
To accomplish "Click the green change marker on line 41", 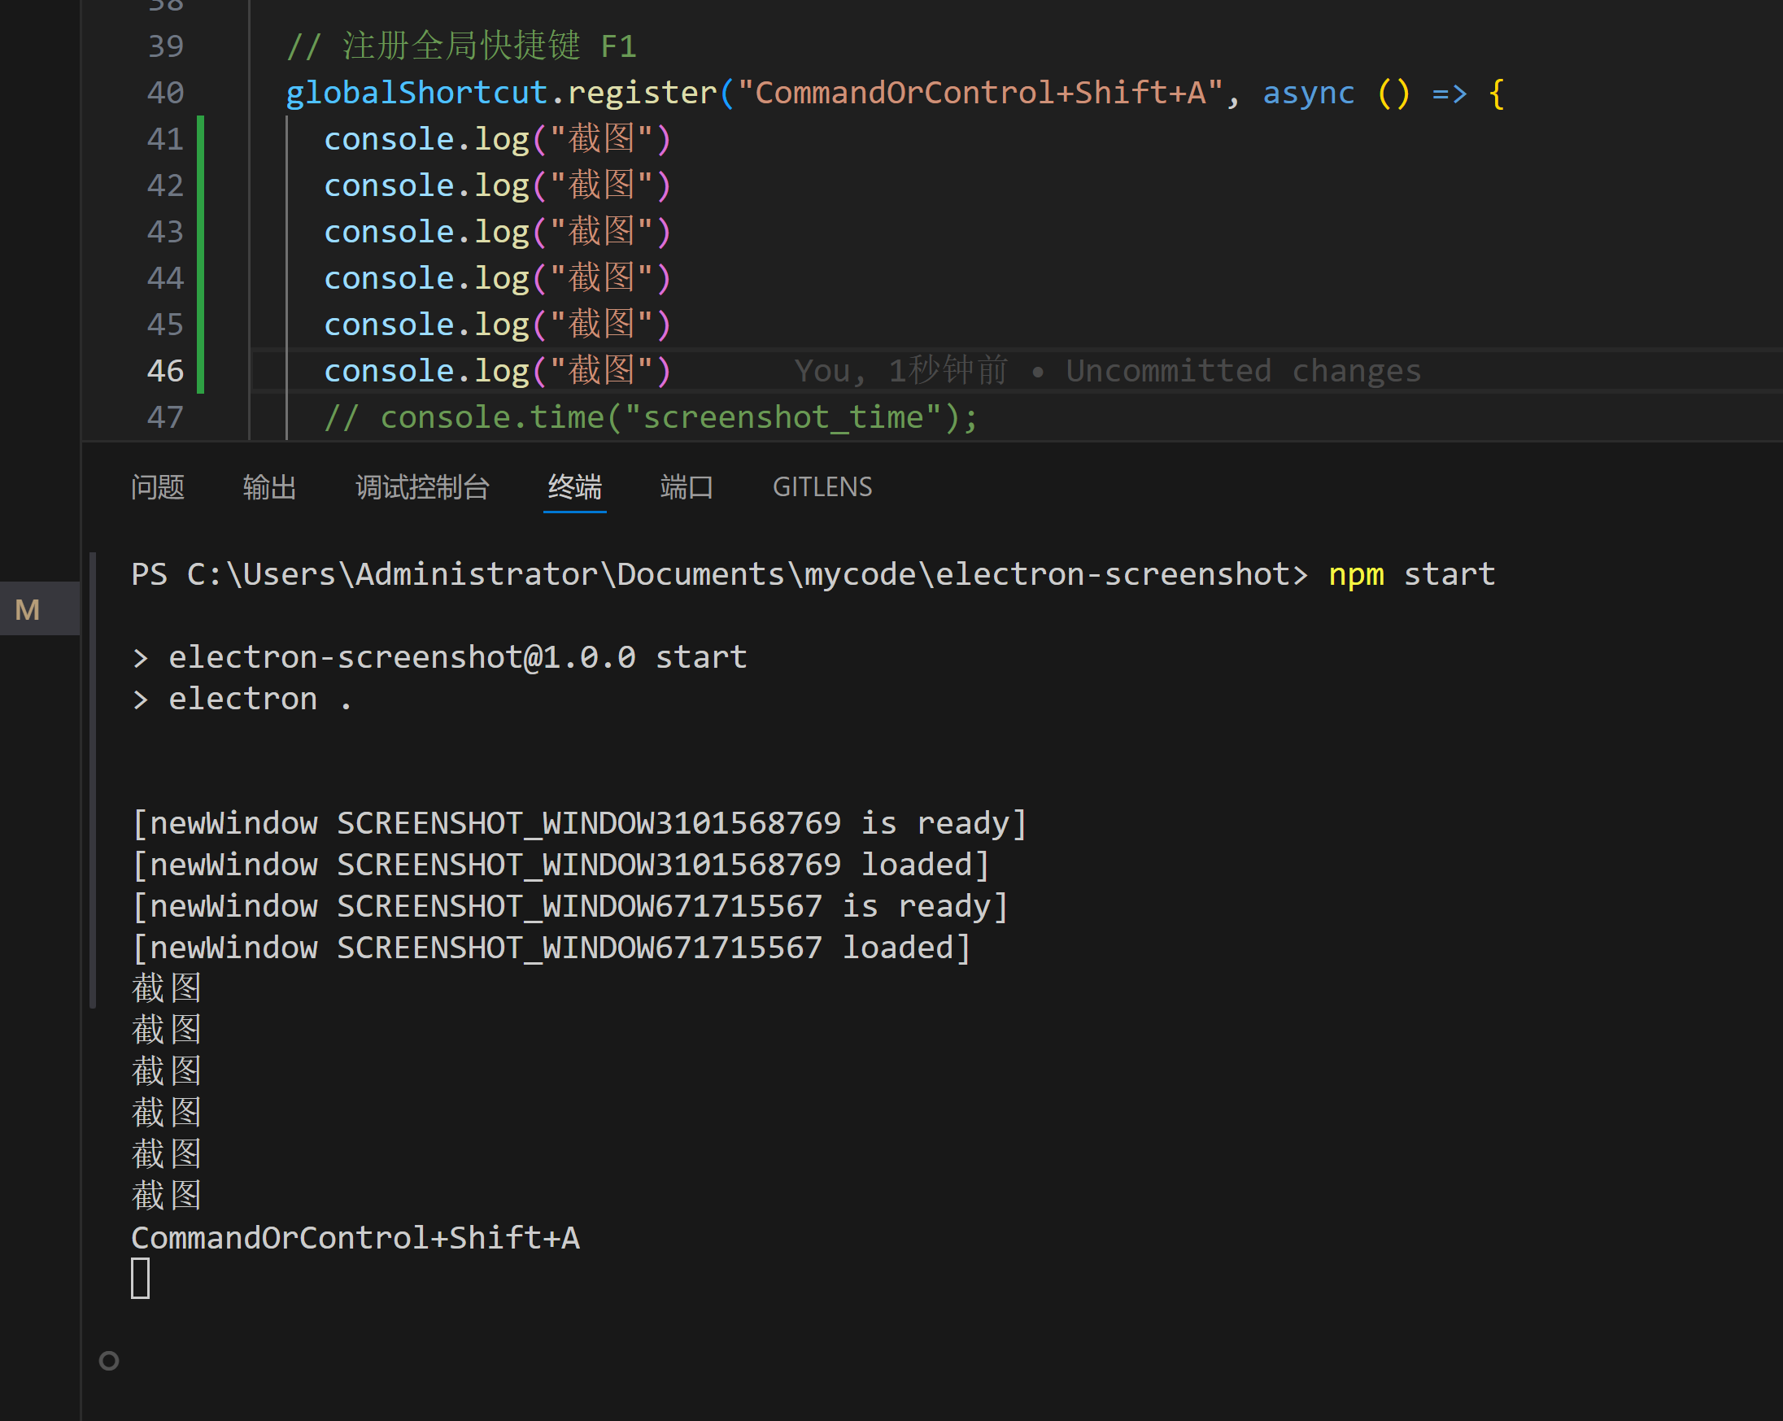I will 200,139.
